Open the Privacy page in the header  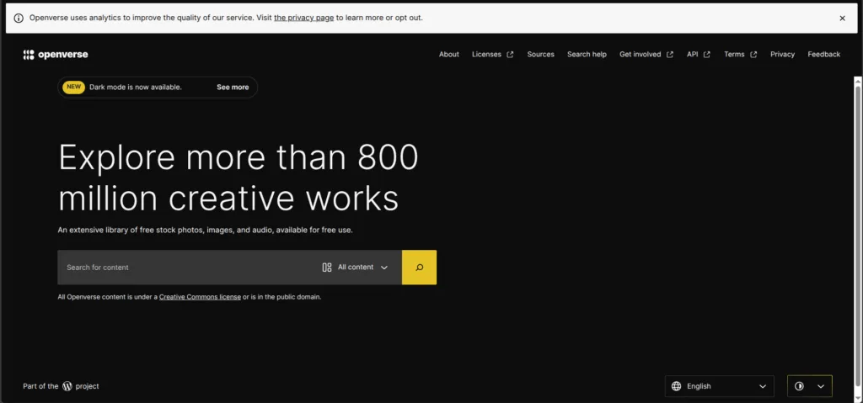(x=782, y=55)
